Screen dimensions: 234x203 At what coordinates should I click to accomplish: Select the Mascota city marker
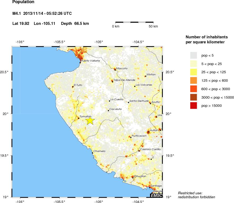(x=115, y=70)
